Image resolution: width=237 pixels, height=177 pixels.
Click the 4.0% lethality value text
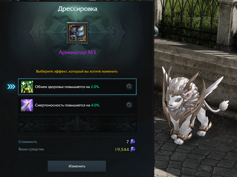[x=95, y=105]
